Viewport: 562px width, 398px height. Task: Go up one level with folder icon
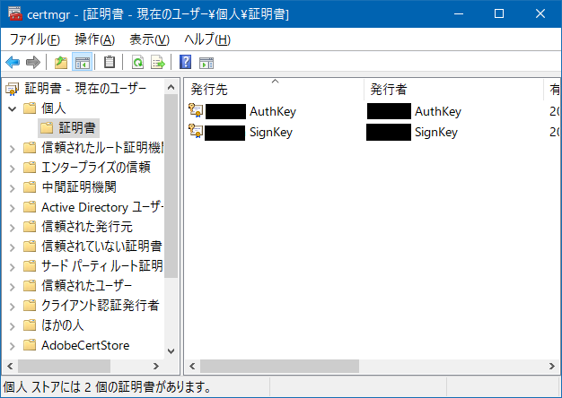point(61,63)
